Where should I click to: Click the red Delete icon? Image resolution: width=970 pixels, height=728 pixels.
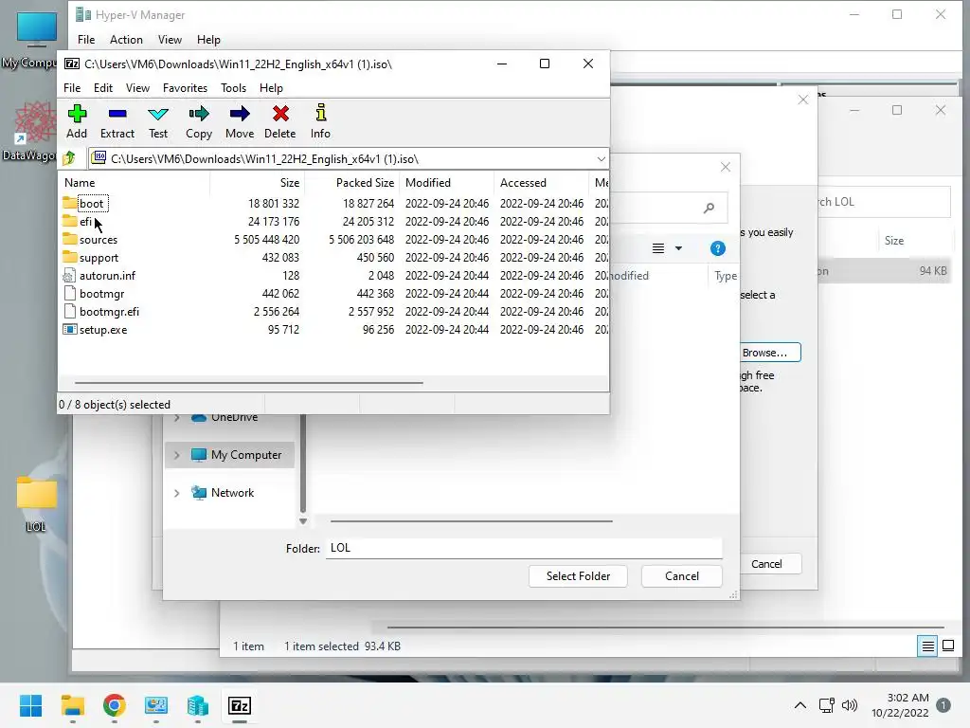[280, 121]
